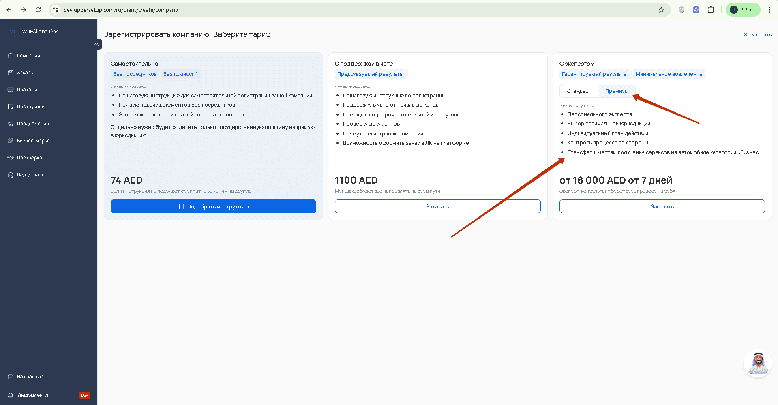Click the Без комиссий tag
The image size is (778, 405).
180,74
